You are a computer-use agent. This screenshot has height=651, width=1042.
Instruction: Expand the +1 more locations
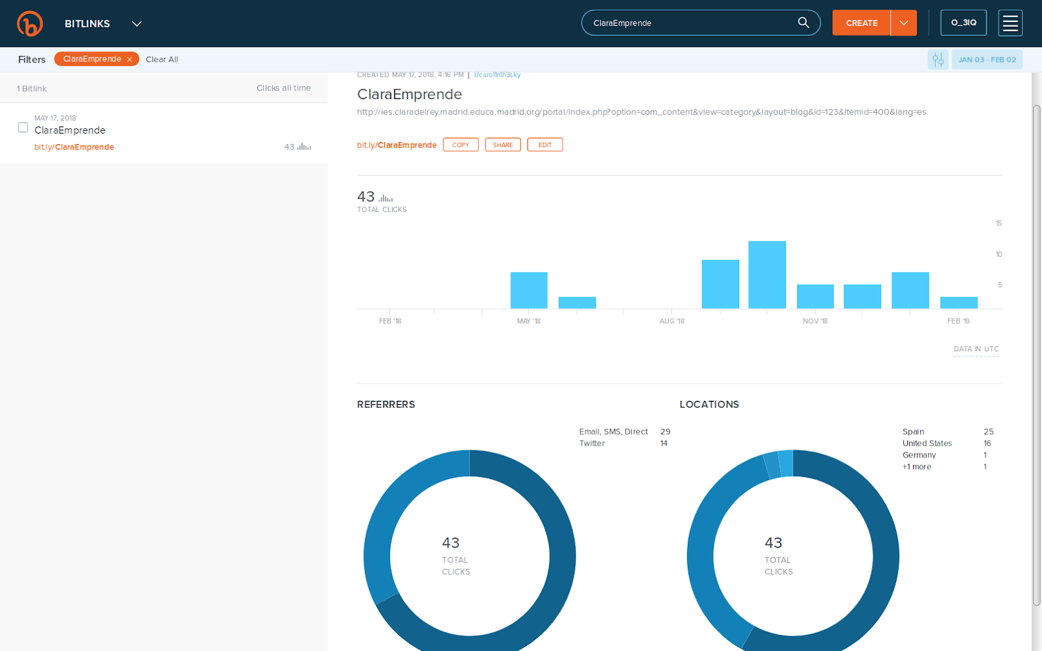917,467
